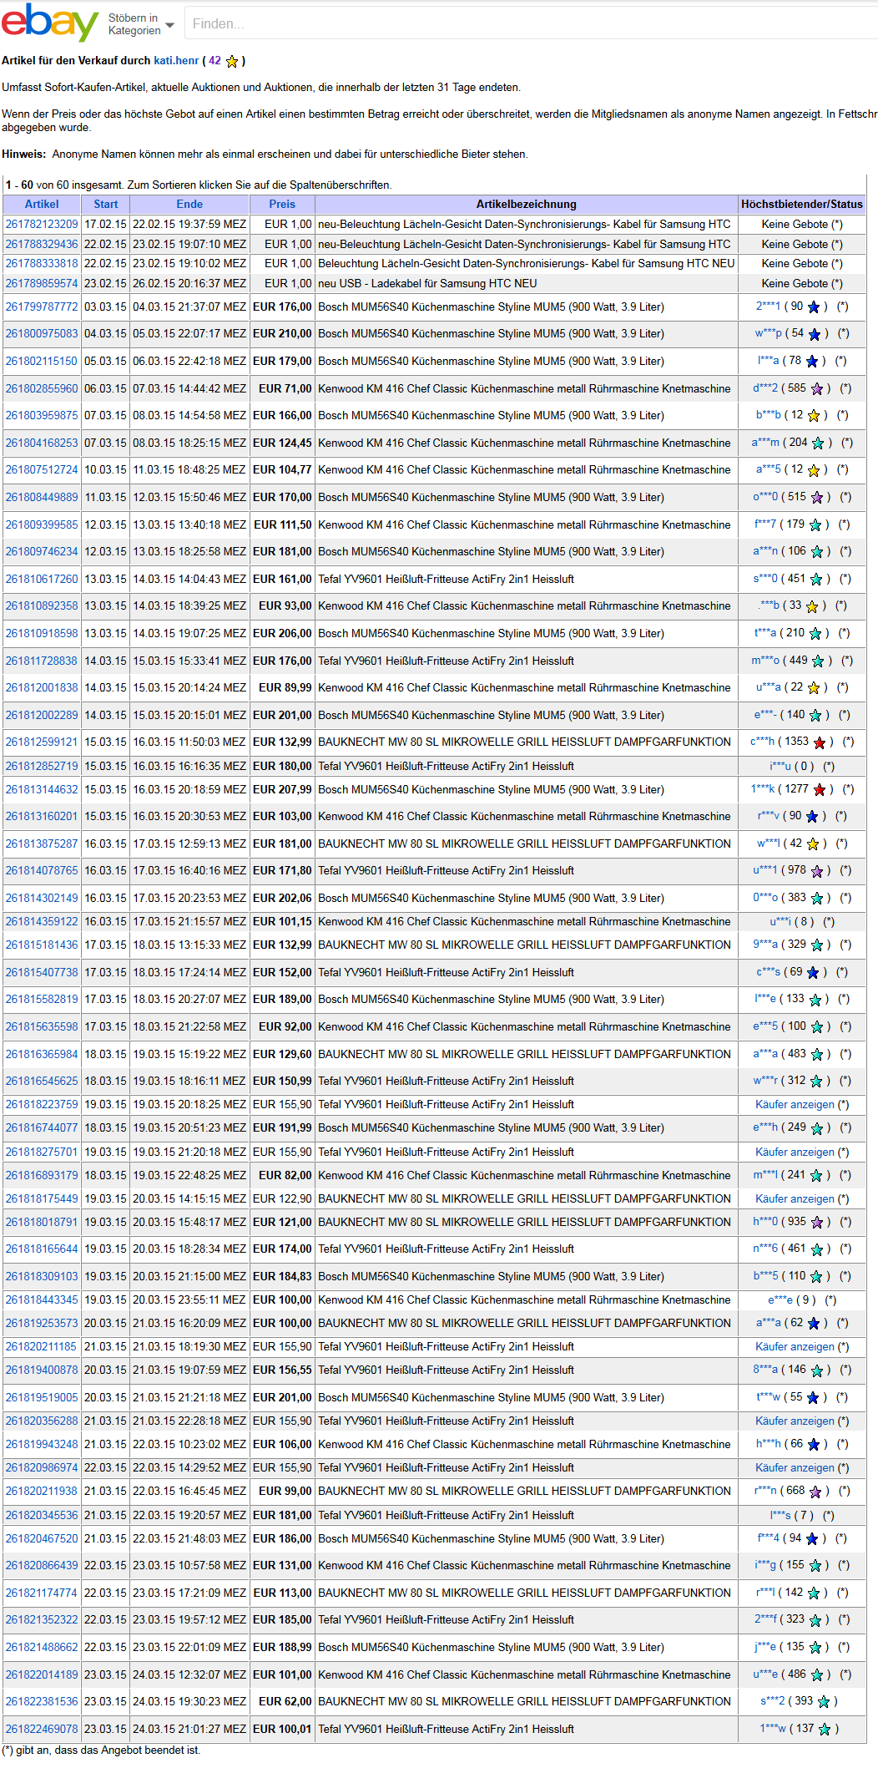Click the turquoise star next to score 393
This screenshot has width=878, height=1768.
[x=824, y=1702]
